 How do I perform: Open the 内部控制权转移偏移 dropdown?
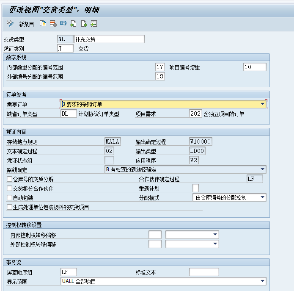(x=215, y=235)
